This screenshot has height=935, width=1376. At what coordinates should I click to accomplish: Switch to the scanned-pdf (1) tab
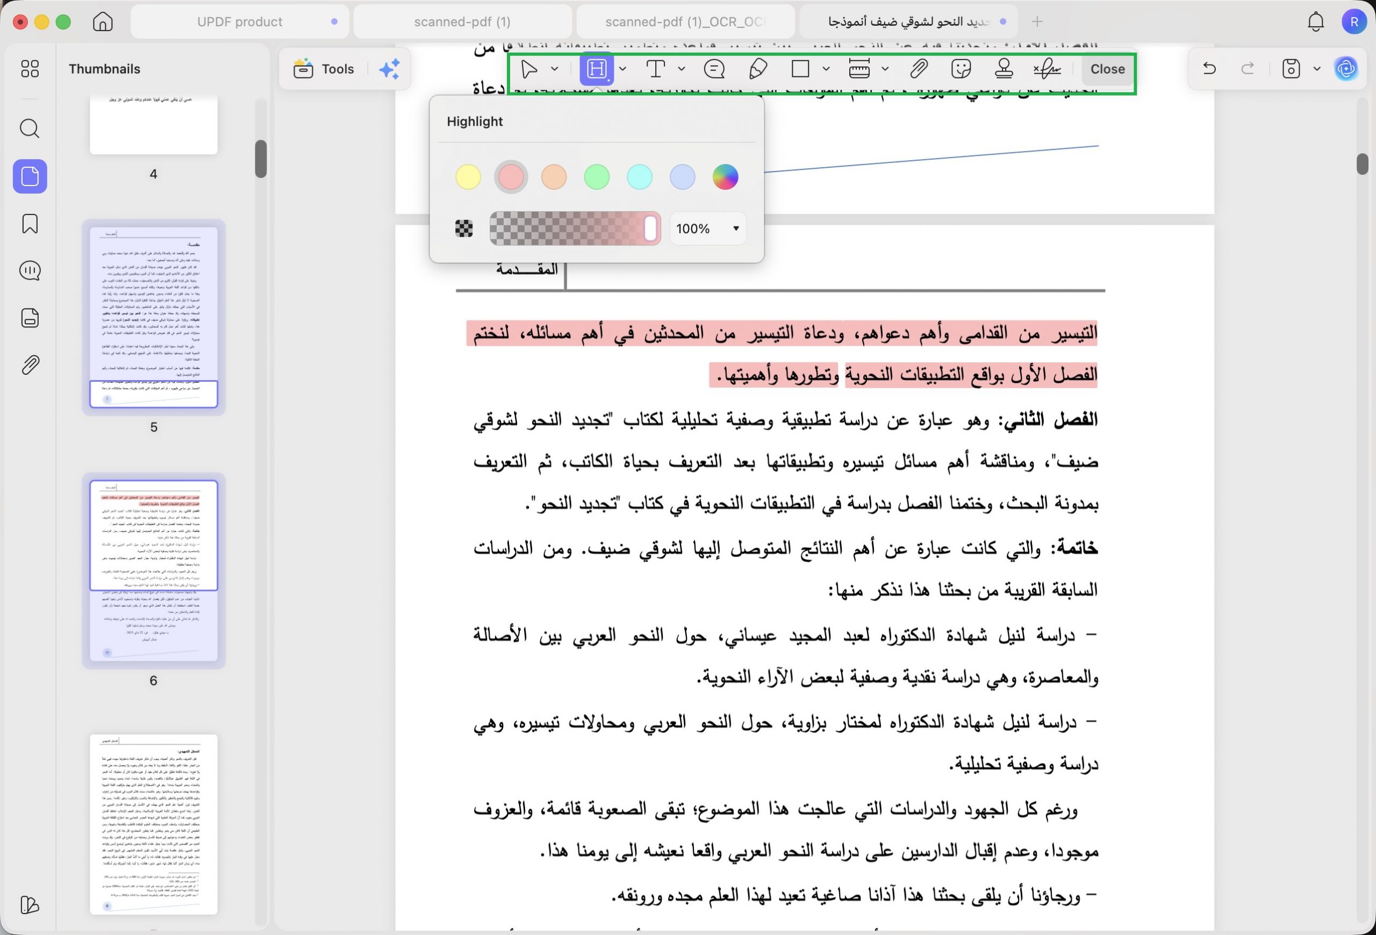(x=462, y=22)
